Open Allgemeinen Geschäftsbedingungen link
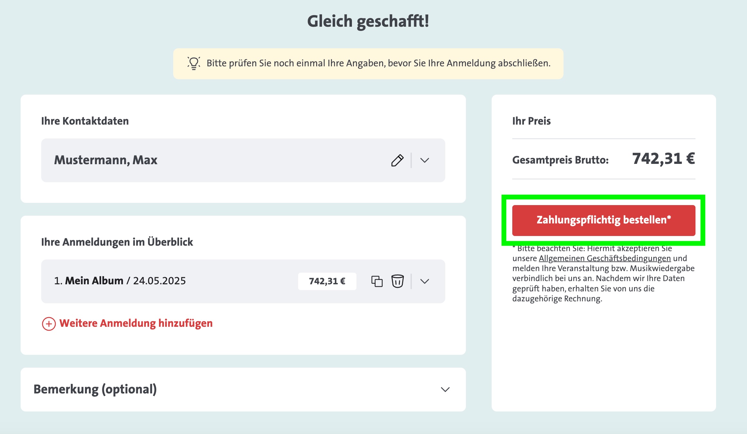Screen dimensions: 747x434 (x=605, y=259)
